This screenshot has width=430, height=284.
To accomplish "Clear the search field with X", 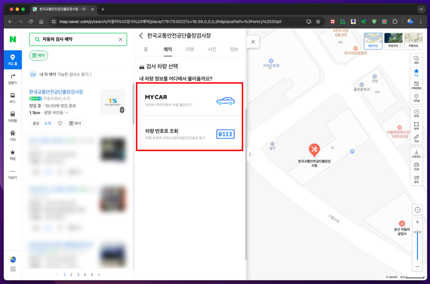I will 120,40.
